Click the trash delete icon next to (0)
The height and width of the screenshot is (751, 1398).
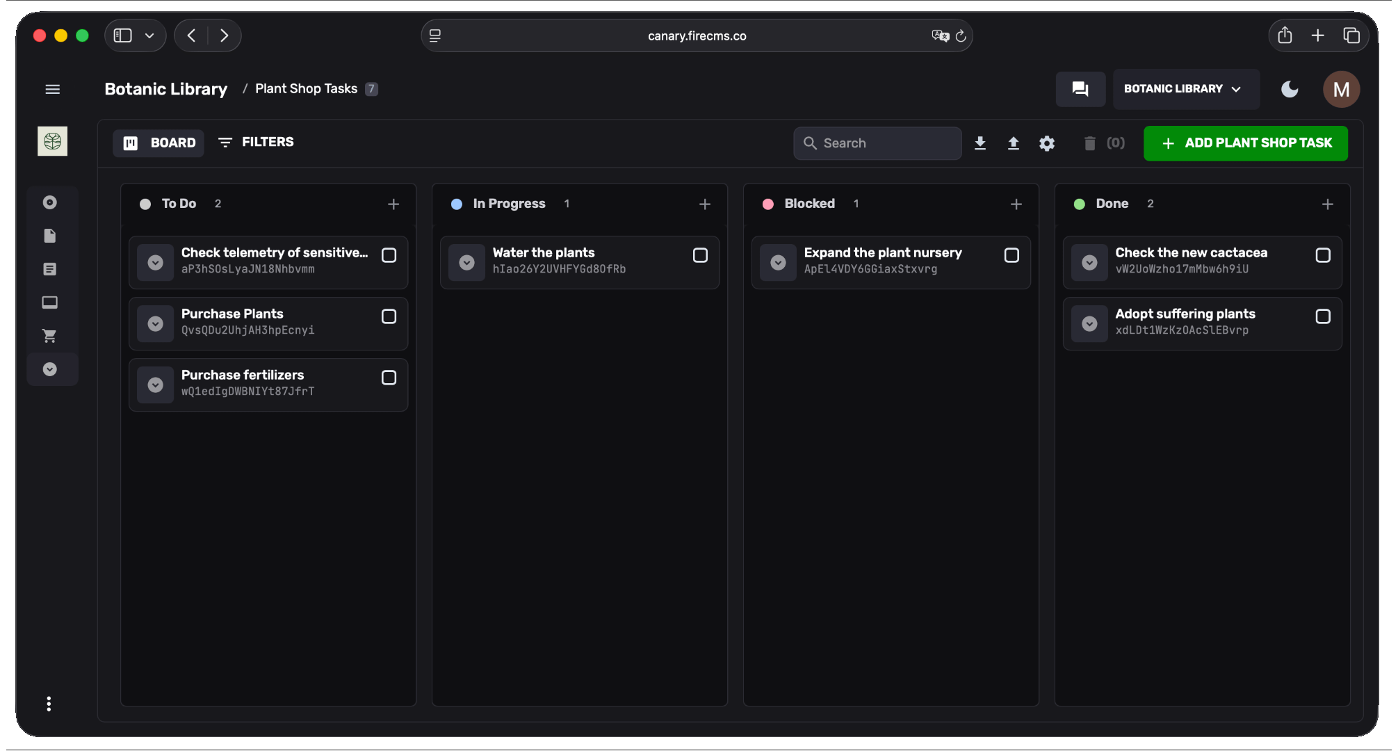(x=1089, y=143)
